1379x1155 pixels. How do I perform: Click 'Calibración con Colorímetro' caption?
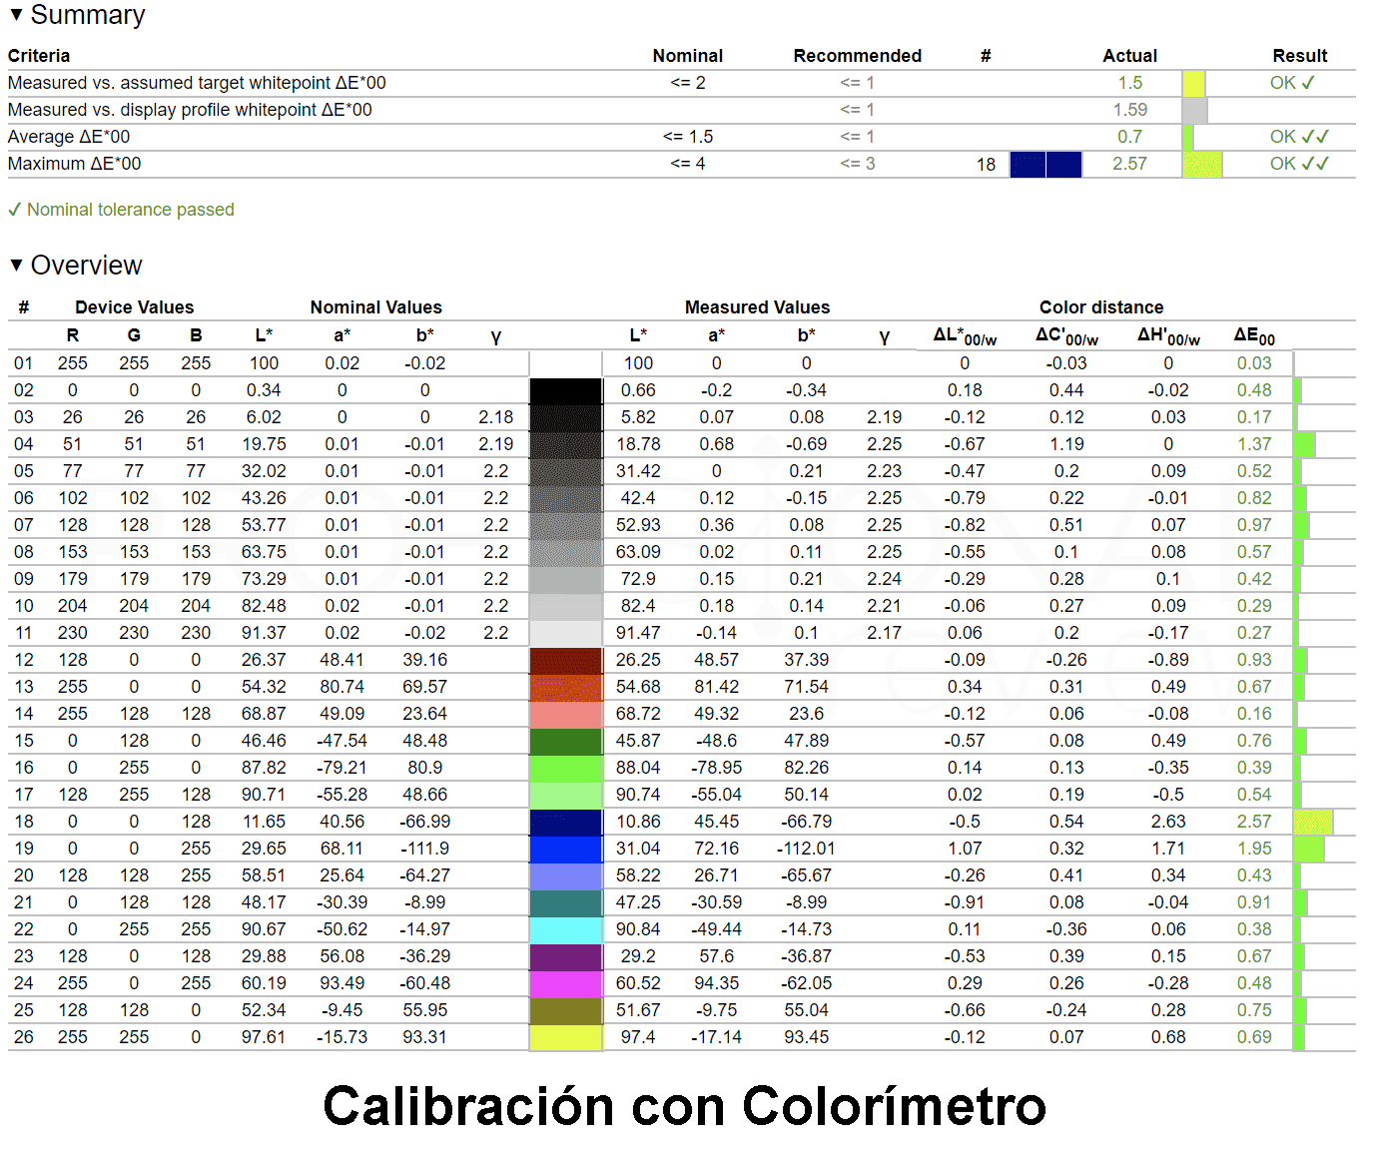pos(685,1107)
